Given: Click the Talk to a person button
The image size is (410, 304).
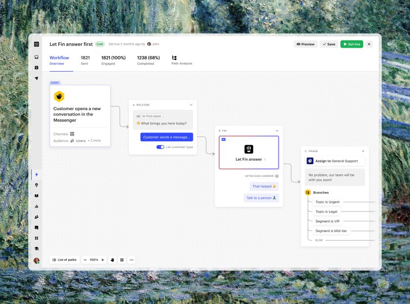Looking at the screenshot, I should (x=261, y=198).
